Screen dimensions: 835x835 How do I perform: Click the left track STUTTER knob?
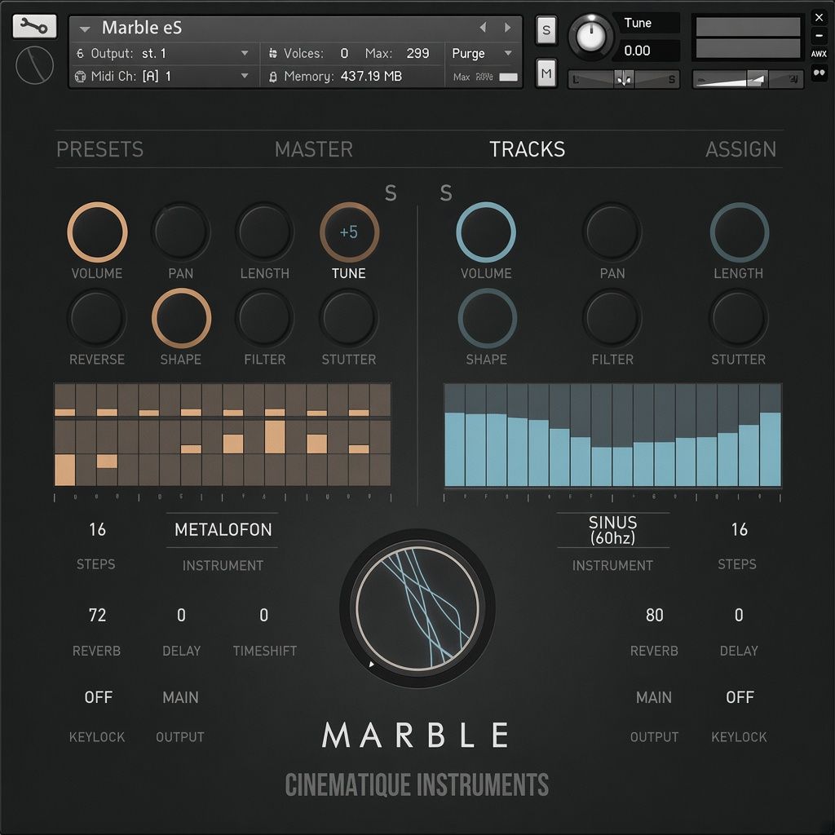tap(349, 318)
